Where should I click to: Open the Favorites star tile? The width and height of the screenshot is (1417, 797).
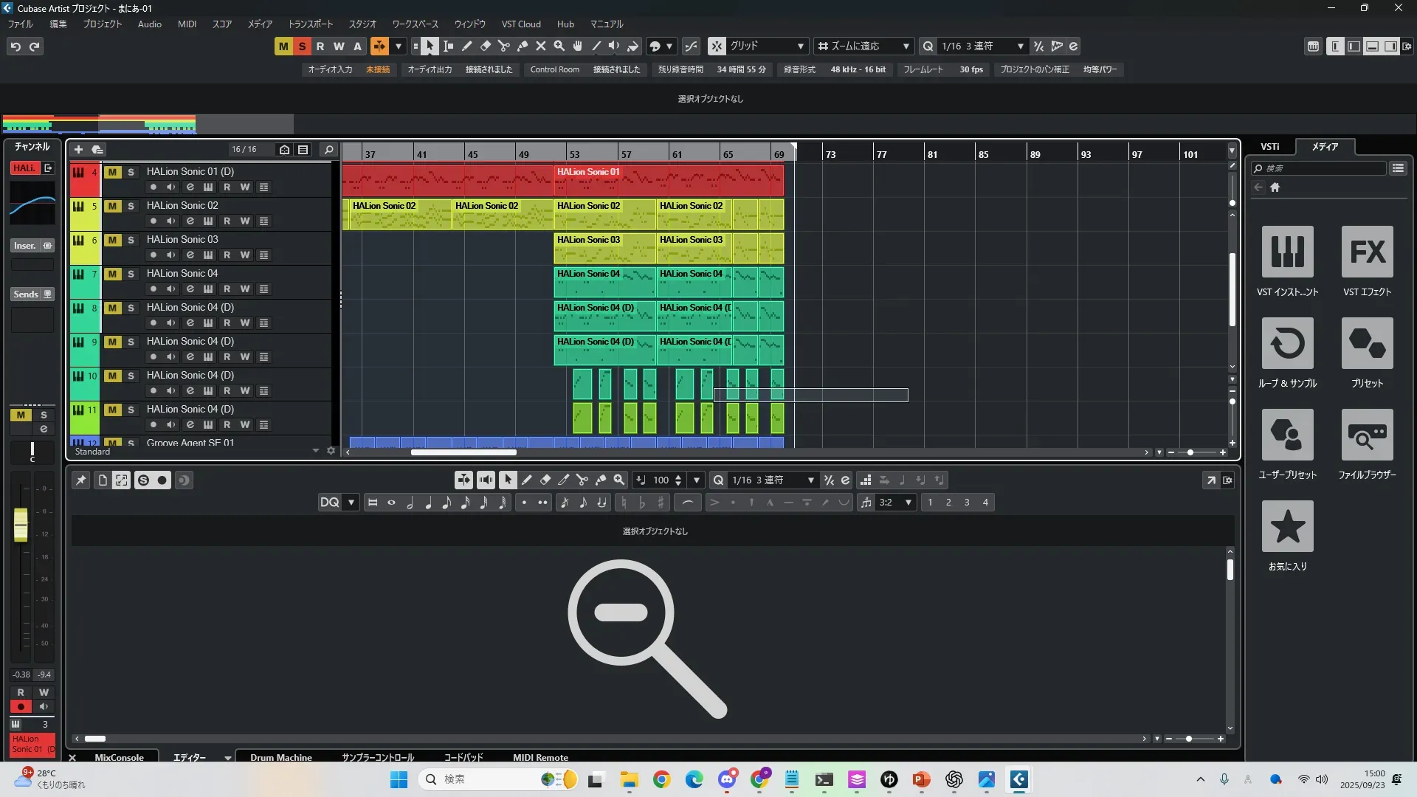point(1287,527)
